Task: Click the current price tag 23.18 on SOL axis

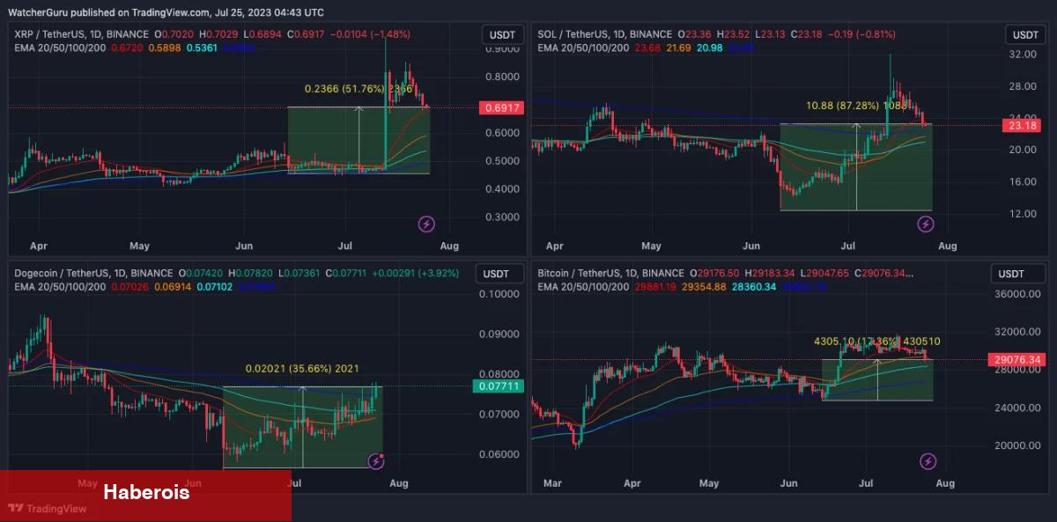Action: tap(1021, 126)
